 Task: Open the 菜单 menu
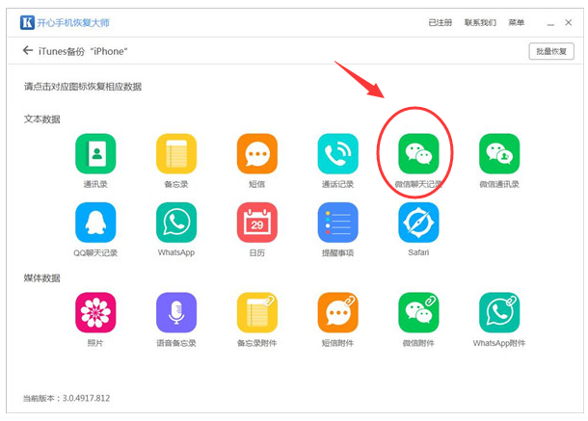(x=517, y=22)
